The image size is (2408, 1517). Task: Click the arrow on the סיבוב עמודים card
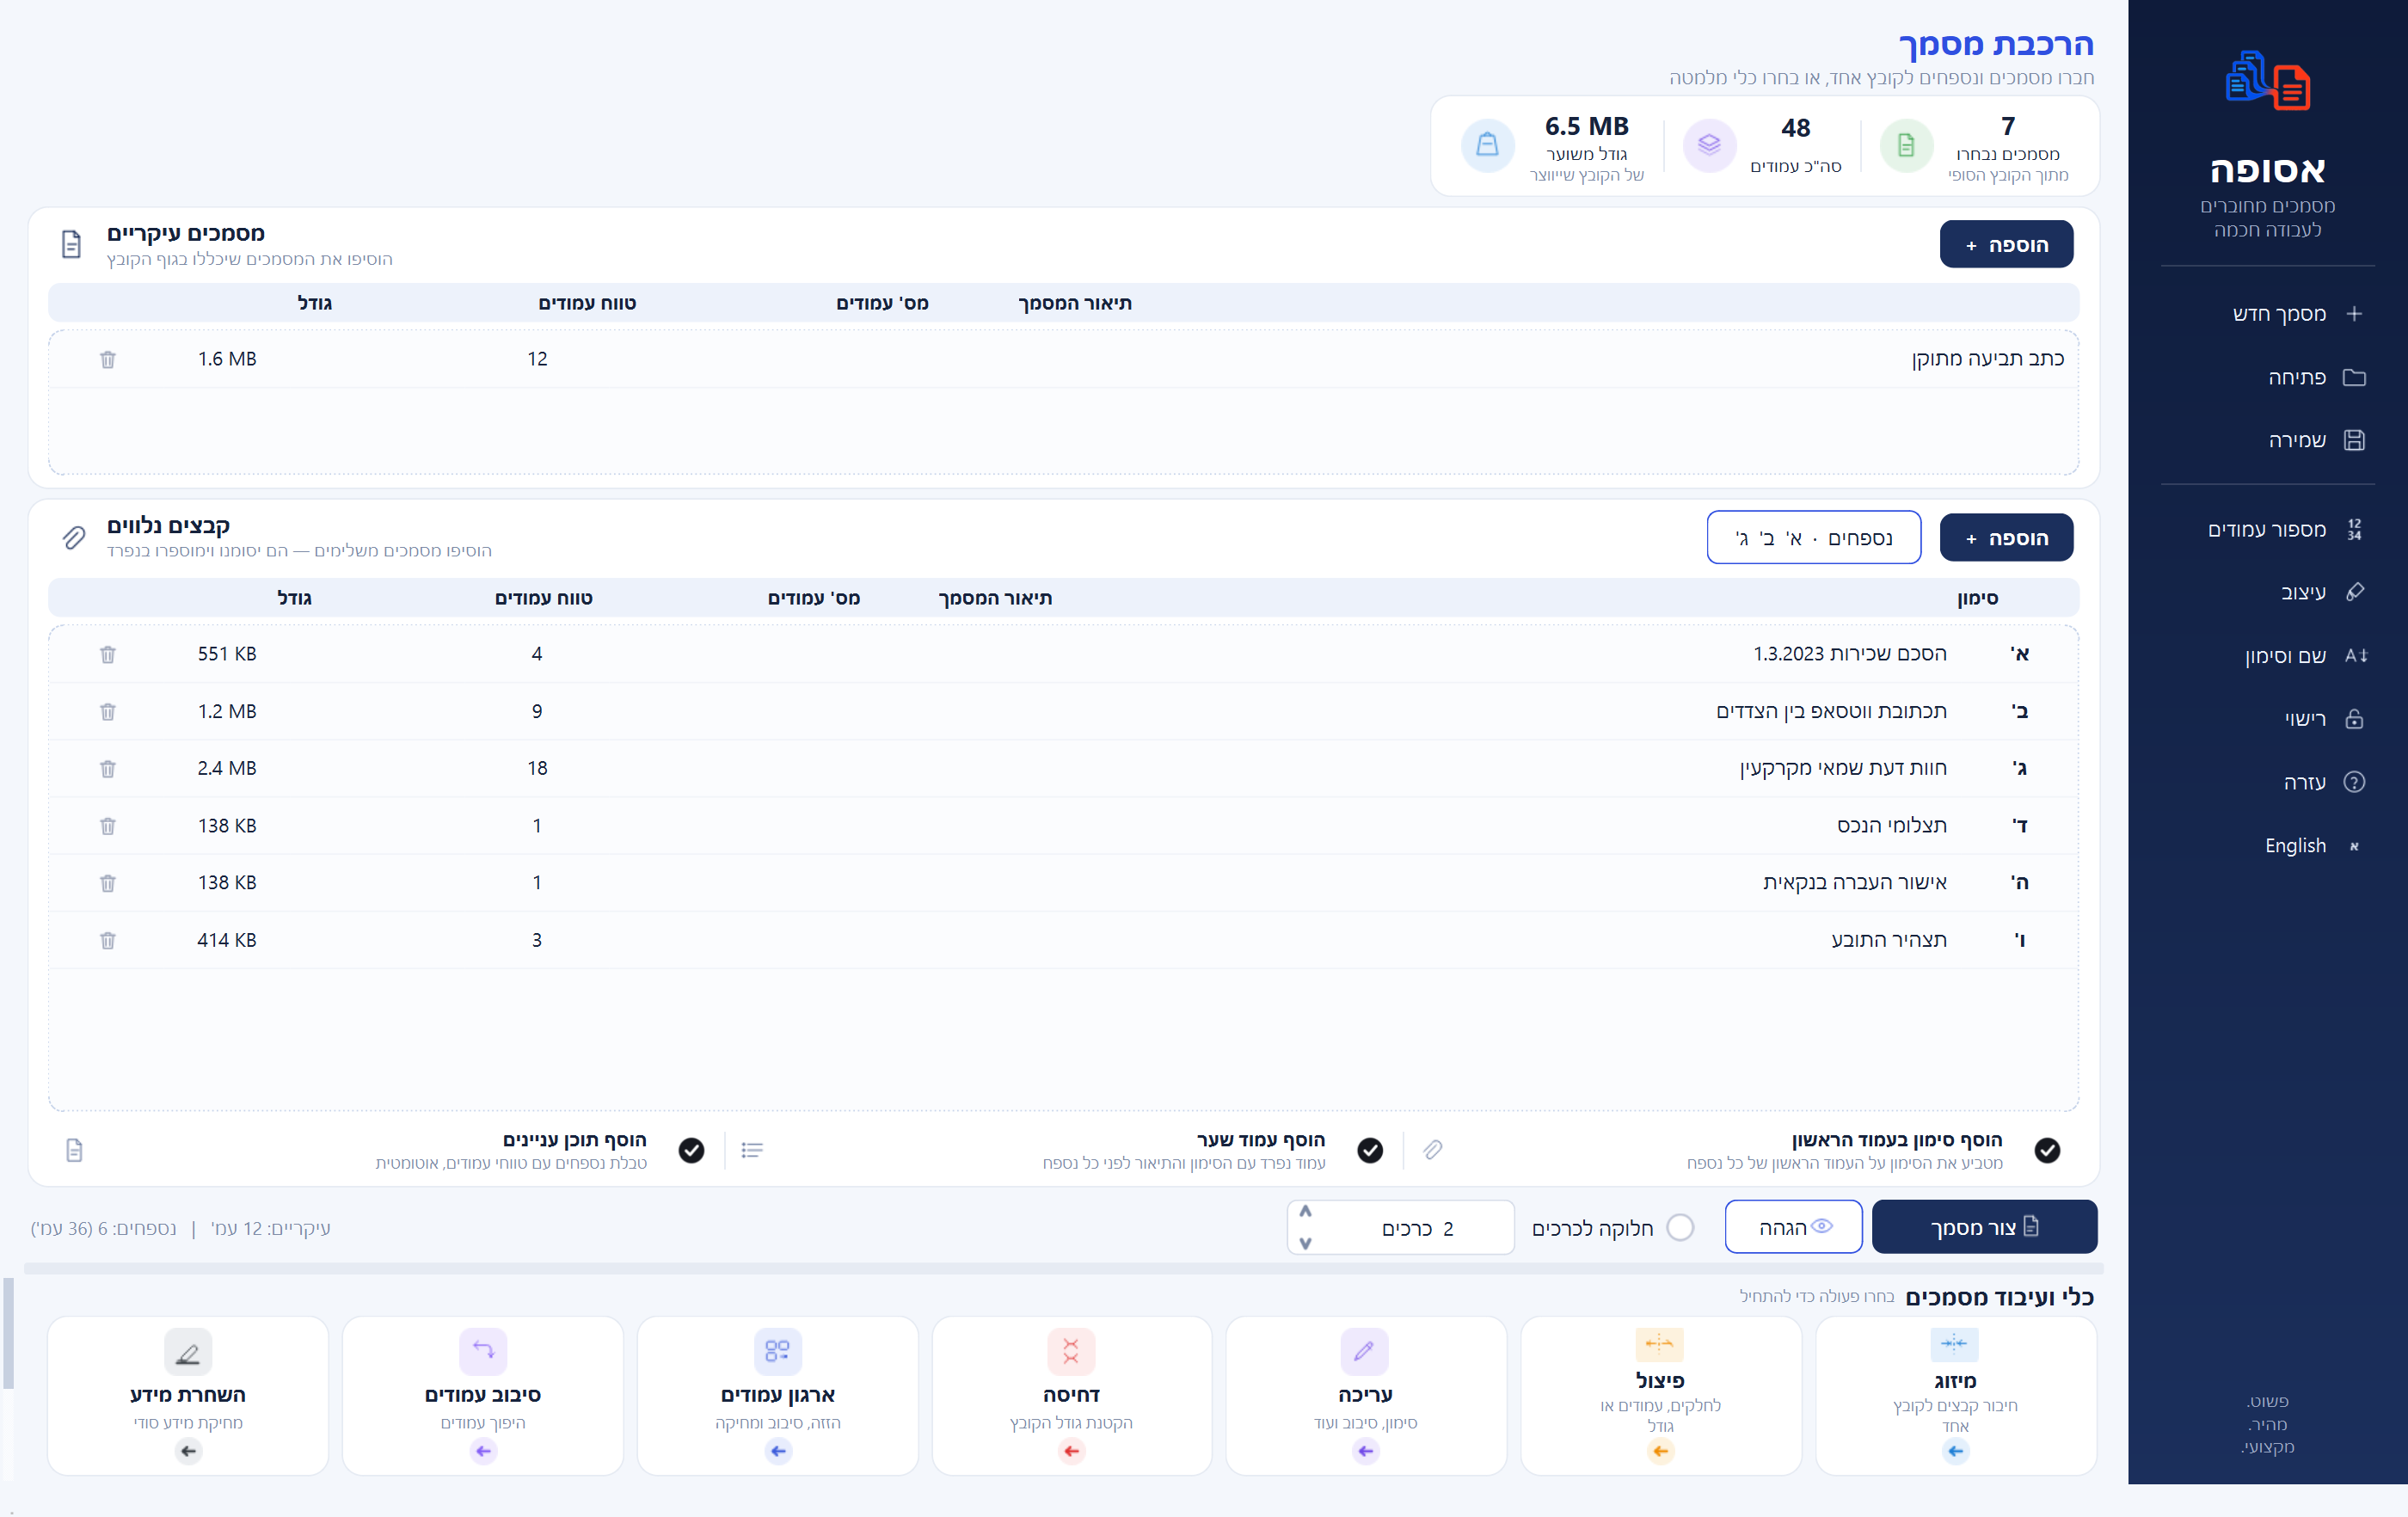pos(483,1451)
